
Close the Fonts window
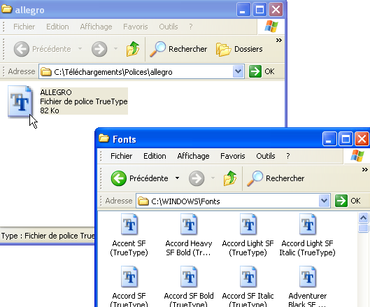point(362,139)
